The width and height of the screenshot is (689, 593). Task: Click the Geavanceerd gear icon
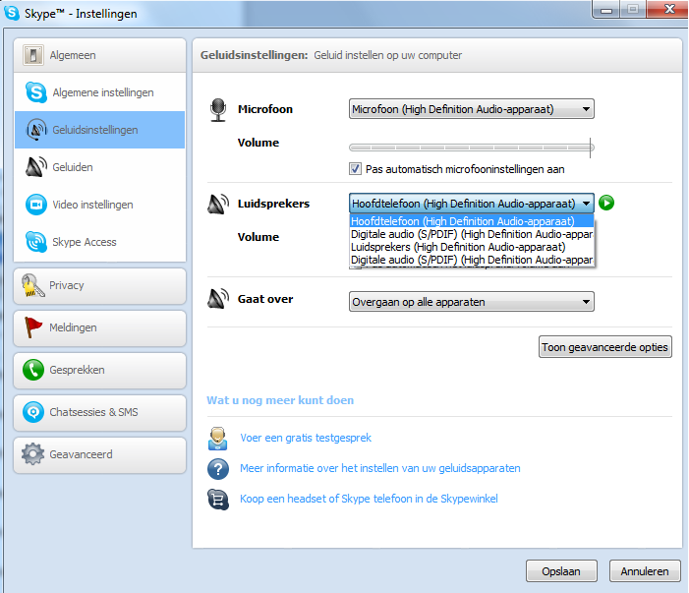[x=33, y=454]
